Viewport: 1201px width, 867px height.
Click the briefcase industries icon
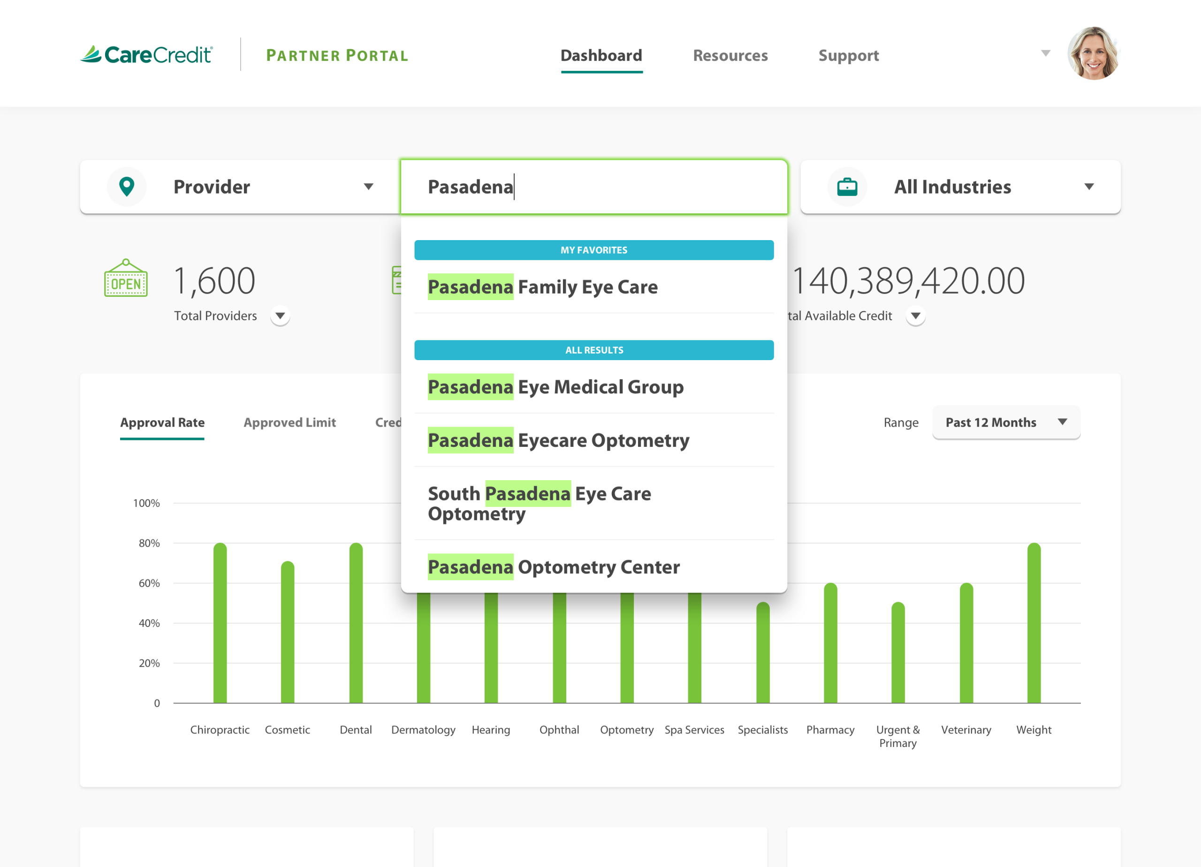(x=847, y=187)
